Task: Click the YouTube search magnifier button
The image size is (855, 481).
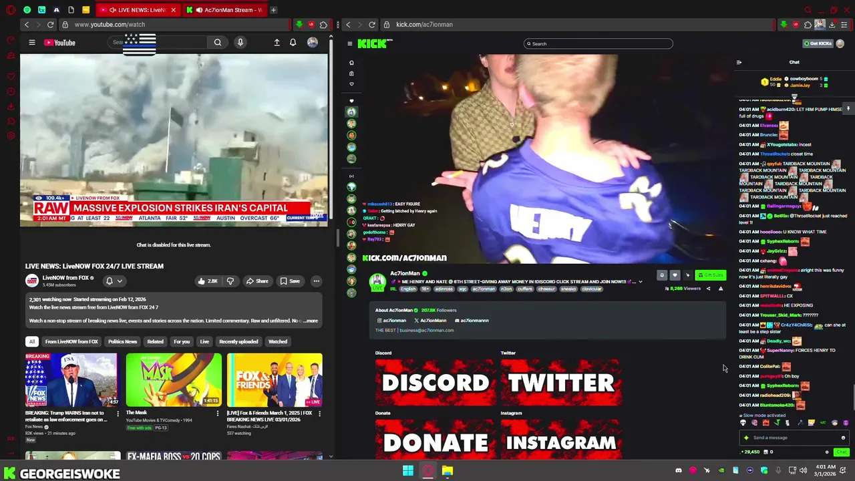Action: 218,43
